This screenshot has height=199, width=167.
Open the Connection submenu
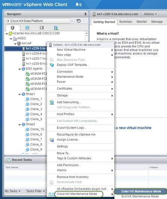point(81,72)
